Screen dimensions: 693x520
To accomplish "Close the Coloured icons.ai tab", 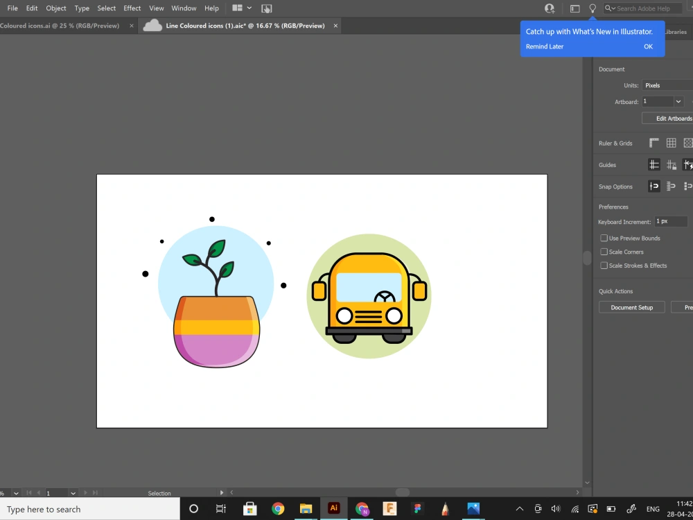I will tap(132, 26).
